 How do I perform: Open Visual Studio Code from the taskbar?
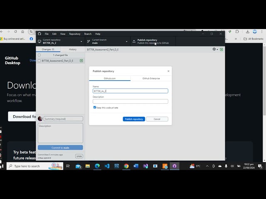pyautogui.click(x=107, y=166)
